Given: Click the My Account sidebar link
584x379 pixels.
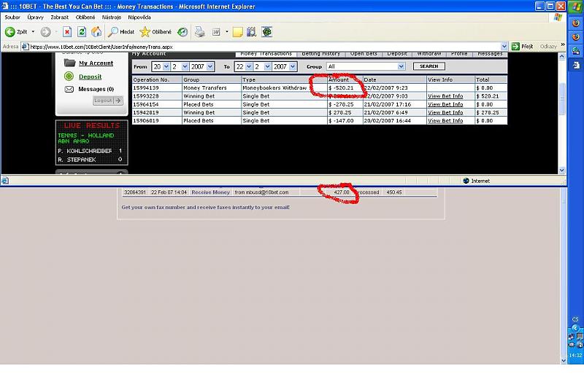Looking at the screenshot, I should [96, 63].
